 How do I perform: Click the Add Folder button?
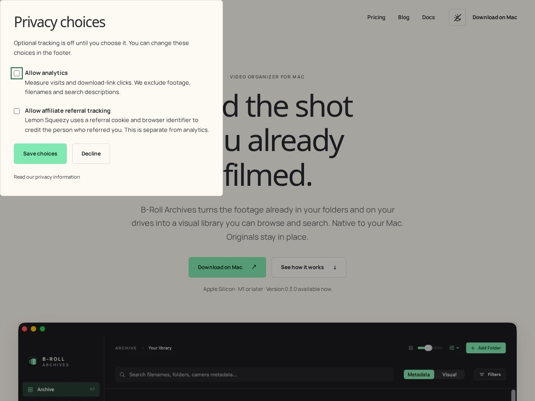(x=486, y=348)
